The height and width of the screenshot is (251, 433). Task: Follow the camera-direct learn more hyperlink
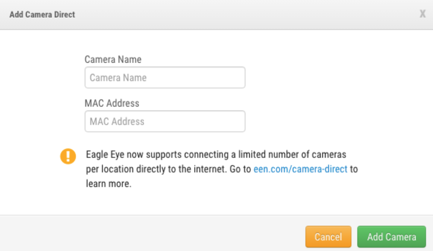[x=300, y=170]
